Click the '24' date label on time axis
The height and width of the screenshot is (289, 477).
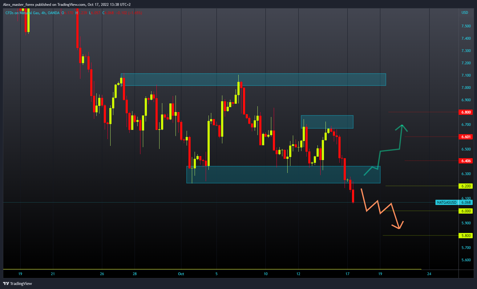click(429, 274)
